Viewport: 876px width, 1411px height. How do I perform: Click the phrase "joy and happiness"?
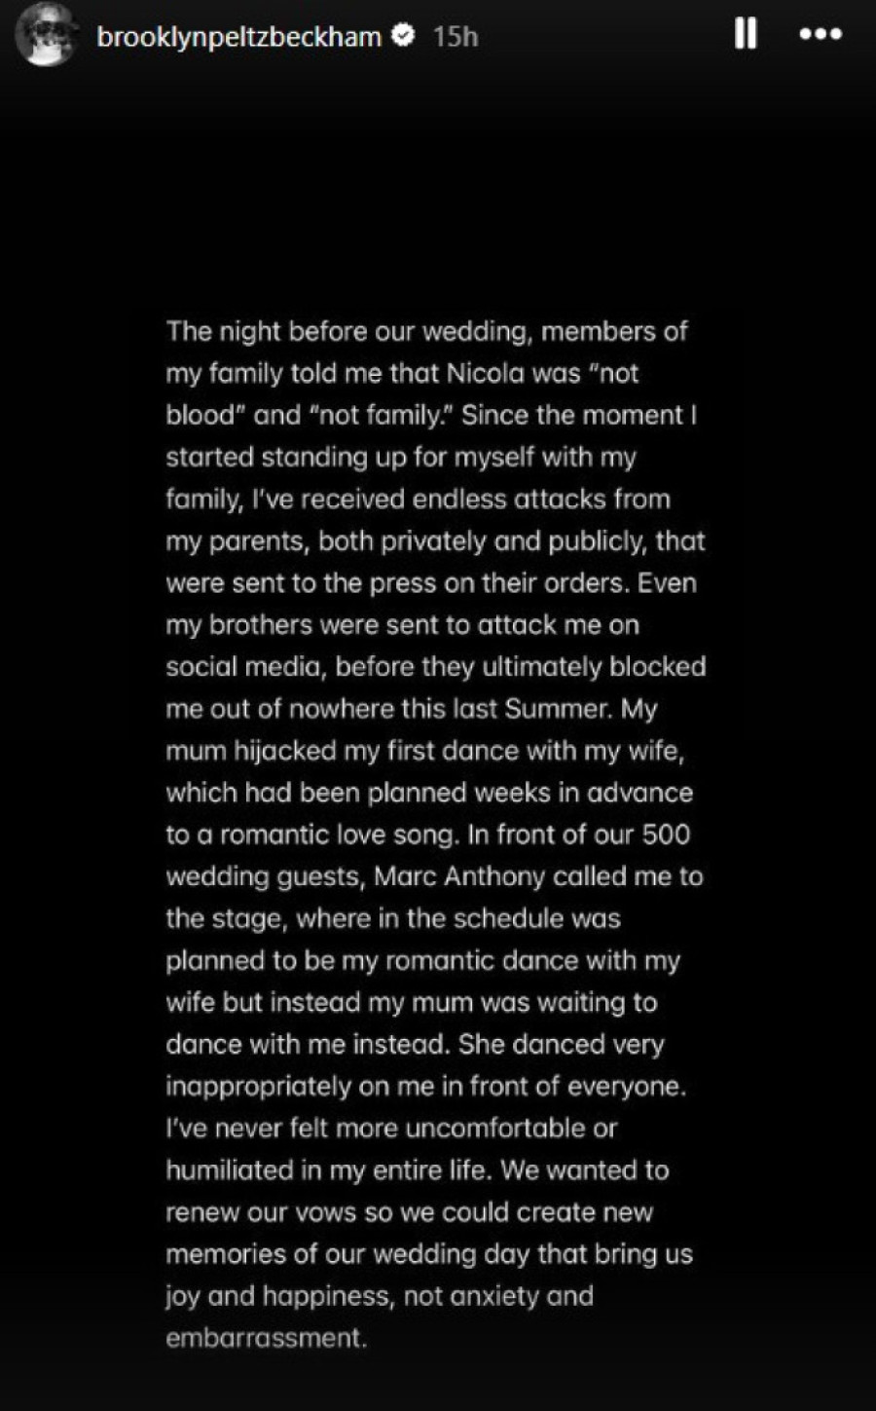277,1296
